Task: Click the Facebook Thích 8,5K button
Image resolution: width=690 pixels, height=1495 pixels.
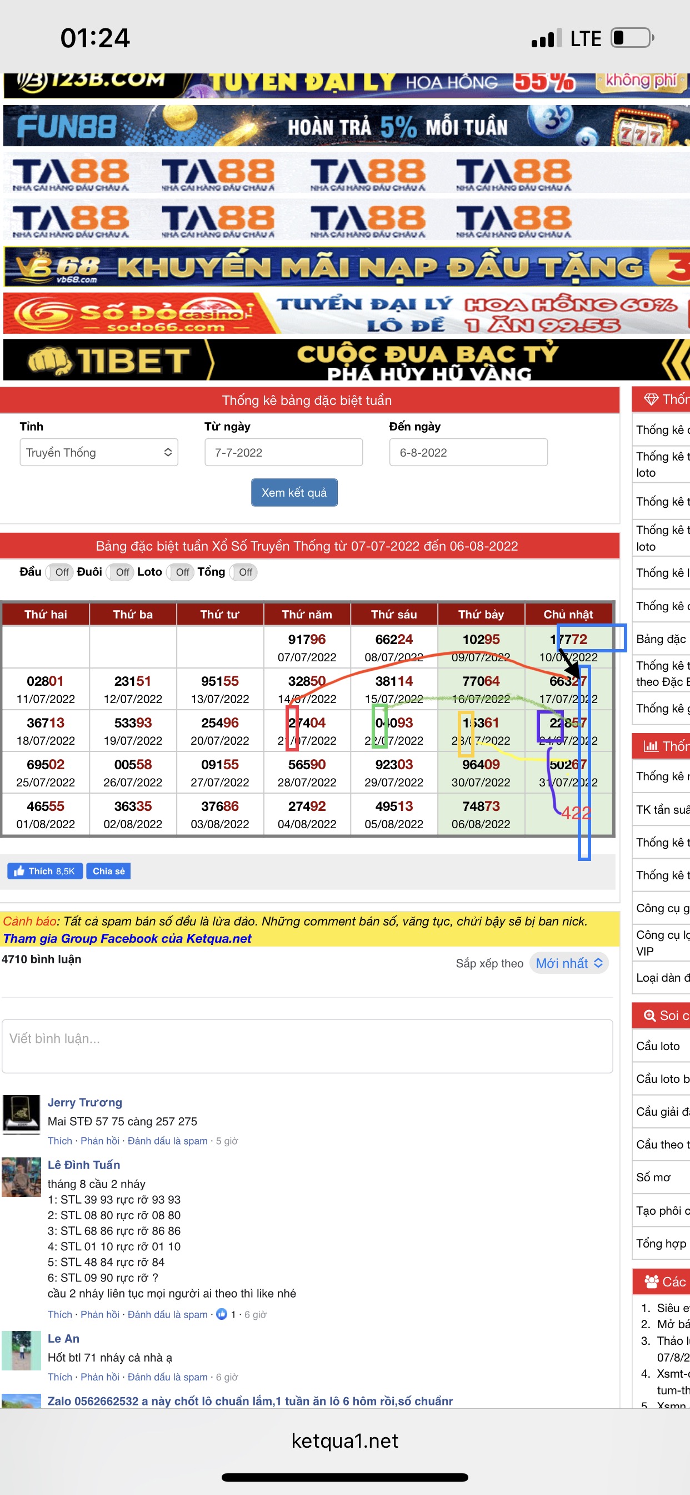Action: pos(44,871)
